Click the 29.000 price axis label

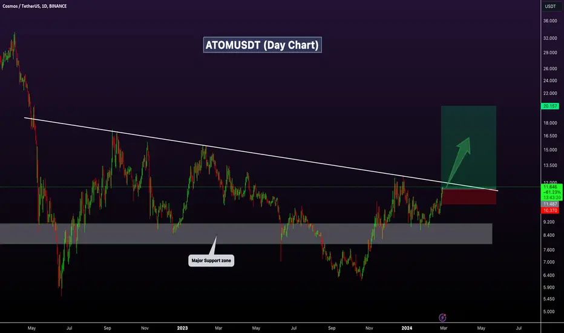point(550,53)
